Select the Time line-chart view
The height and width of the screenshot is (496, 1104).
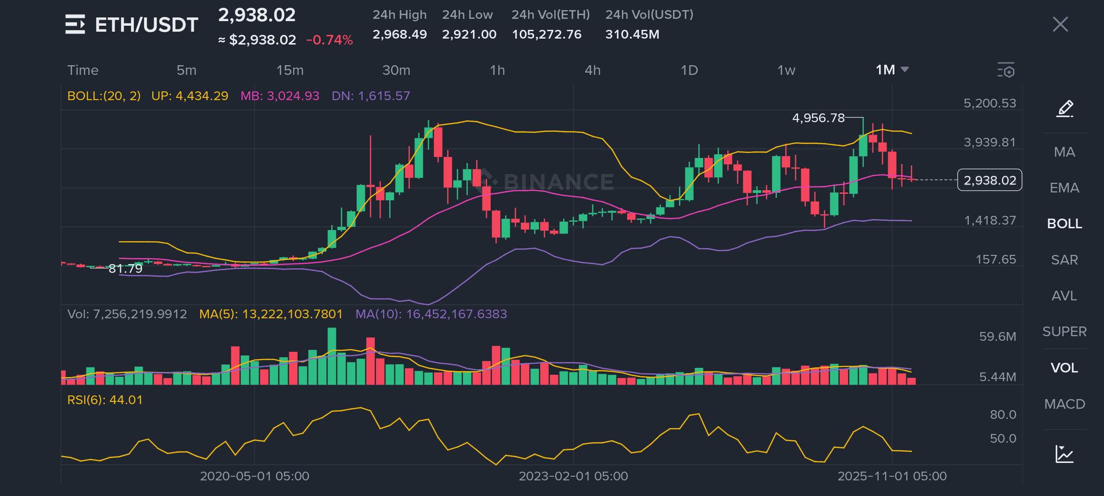pos(83,70)
